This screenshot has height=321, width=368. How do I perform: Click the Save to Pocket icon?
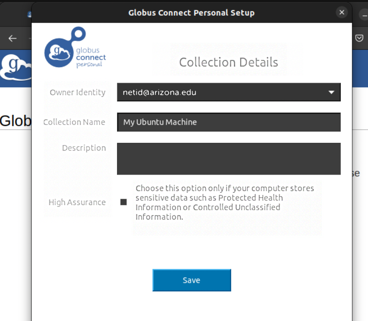point(359,38)
